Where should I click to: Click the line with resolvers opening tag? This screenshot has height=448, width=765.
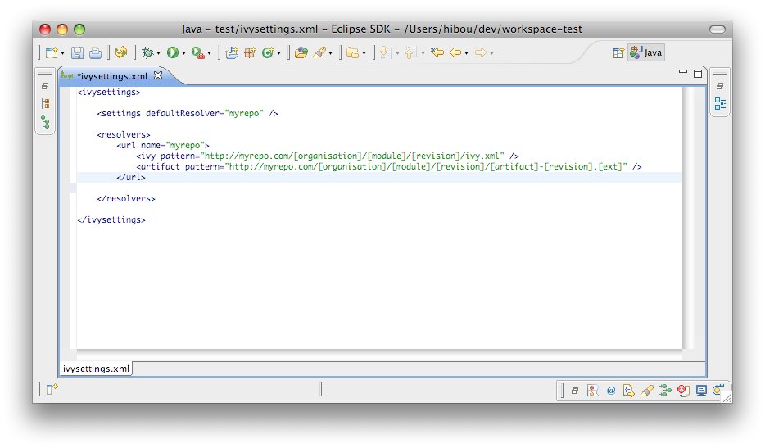point(123,134)
